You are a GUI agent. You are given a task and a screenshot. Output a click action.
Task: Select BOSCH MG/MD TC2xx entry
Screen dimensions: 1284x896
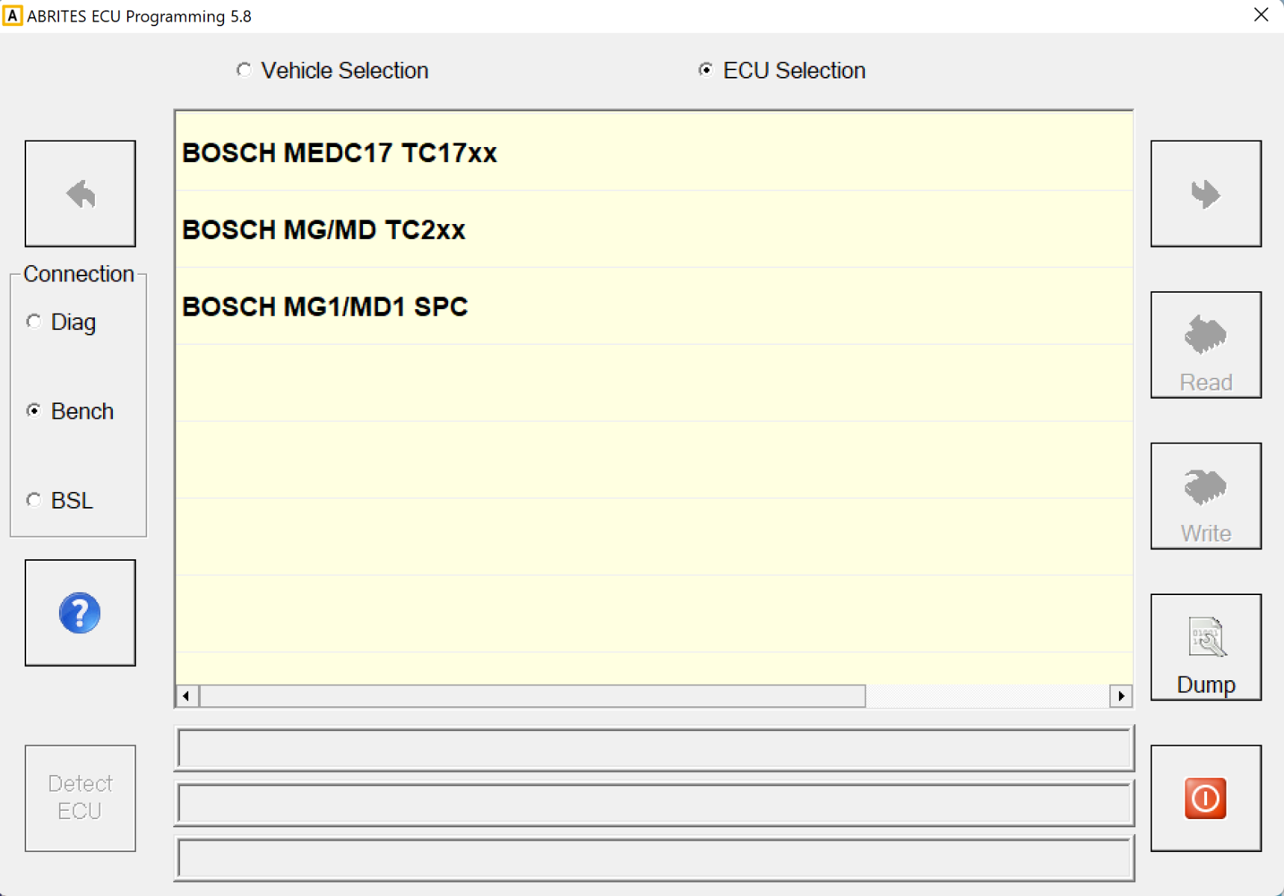[x=324, y=230]
